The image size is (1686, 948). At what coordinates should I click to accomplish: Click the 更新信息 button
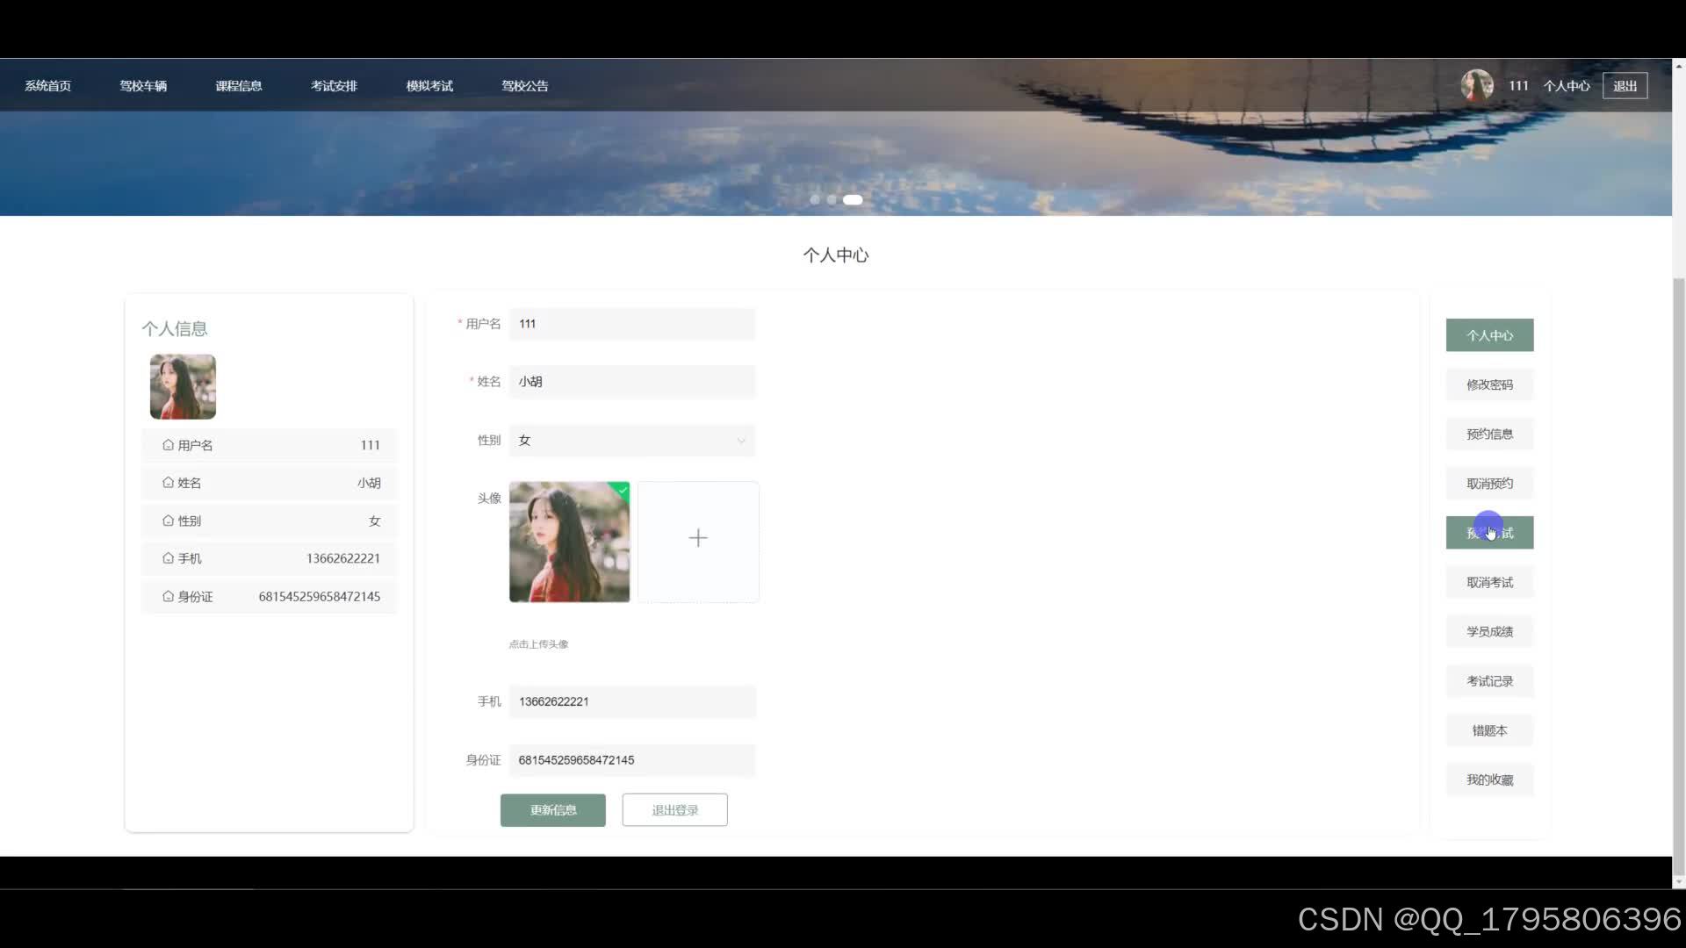(x=552, y=810)
